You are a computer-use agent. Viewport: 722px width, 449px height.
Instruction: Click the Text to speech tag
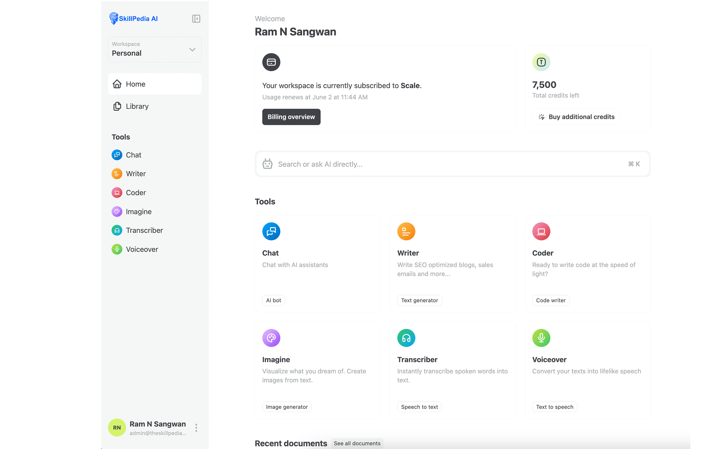[555, 406]
